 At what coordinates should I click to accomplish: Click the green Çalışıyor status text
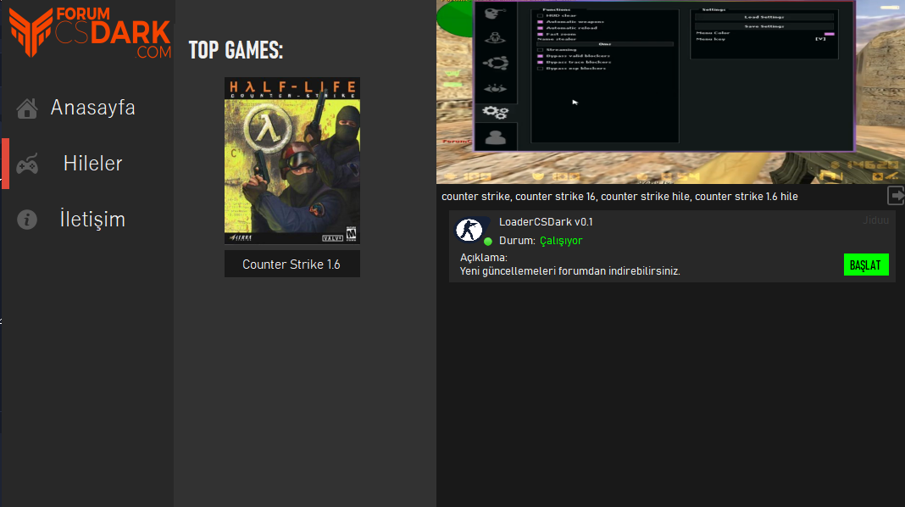(x=561, y=241)
